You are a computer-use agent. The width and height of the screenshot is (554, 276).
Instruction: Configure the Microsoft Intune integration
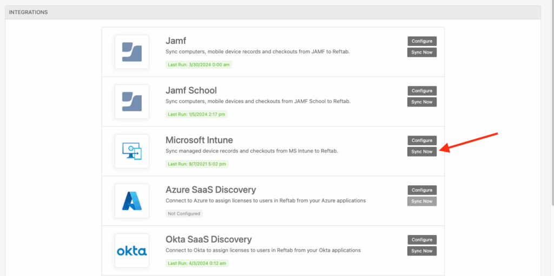(x=421, y=140)
